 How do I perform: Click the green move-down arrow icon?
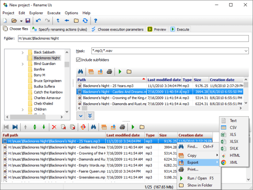pyautogui.click(x=44, y=127)
